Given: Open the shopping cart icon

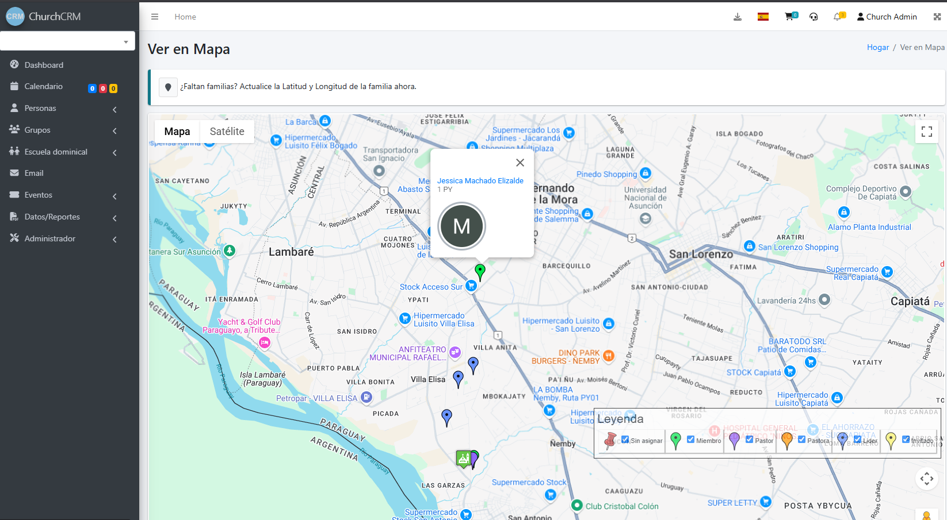Looking at the screenshot, I should point(790,17).
